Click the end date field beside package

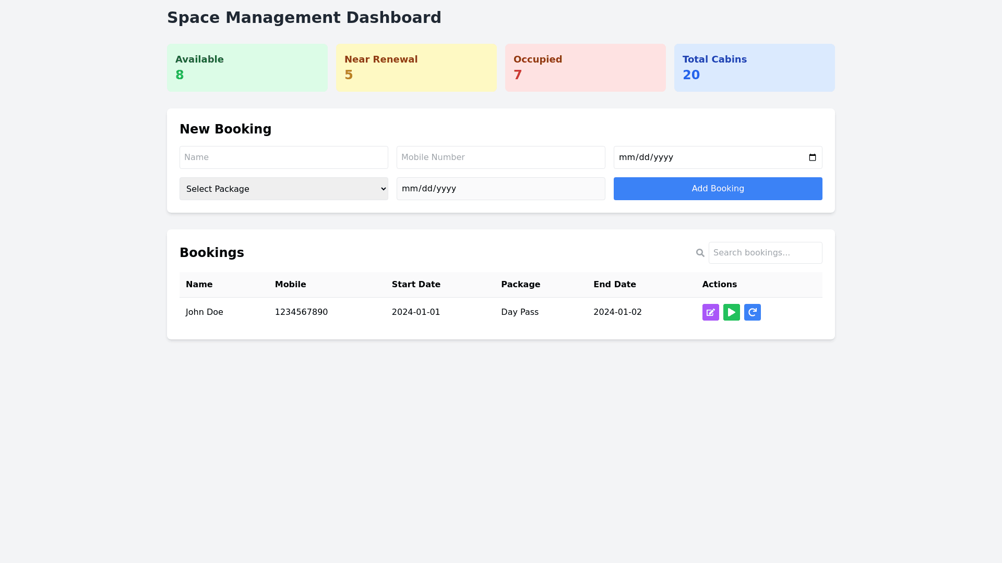(x=500, y=189)
